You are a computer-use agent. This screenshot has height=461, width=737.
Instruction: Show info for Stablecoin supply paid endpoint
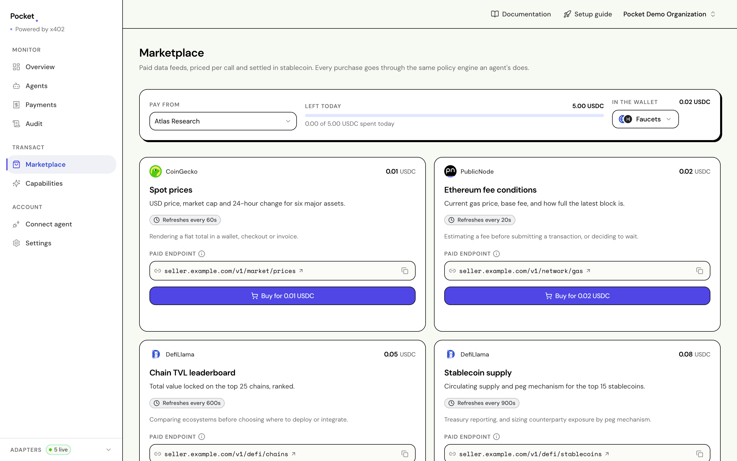496,437
